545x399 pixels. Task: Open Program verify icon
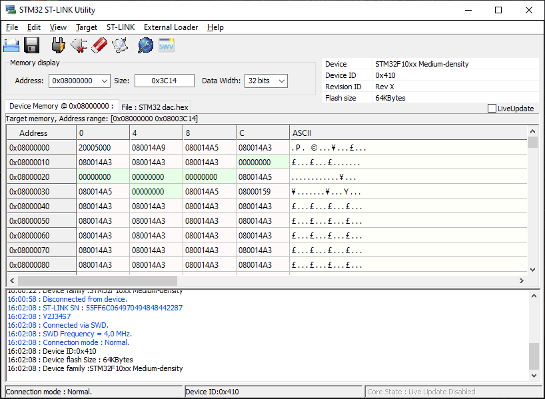(121, 45)
